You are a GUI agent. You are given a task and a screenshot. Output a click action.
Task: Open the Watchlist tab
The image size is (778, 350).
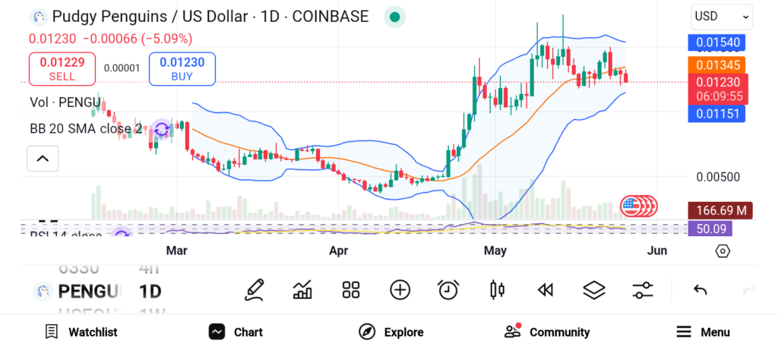[81, 332]
